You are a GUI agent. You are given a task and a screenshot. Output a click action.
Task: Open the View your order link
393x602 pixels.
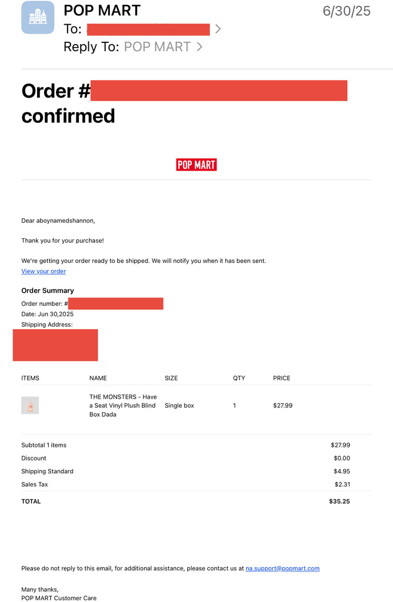pyautogui.click(x=44, y=271)
